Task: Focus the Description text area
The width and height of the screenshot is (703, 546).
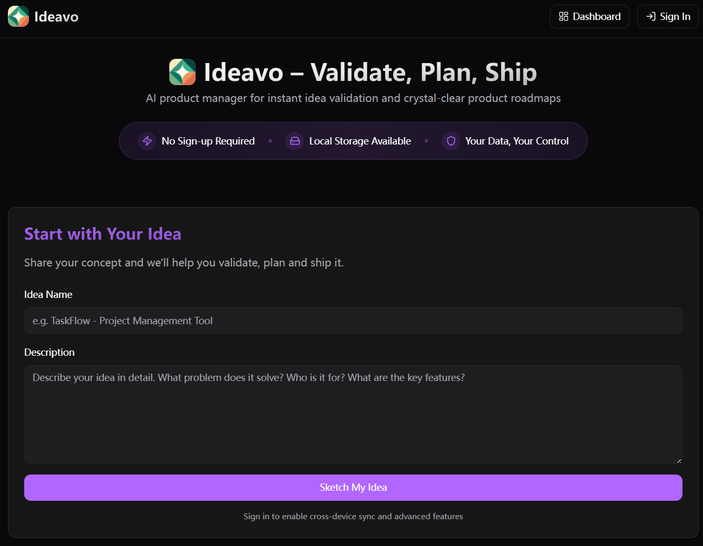Action: tap(353, 415)
